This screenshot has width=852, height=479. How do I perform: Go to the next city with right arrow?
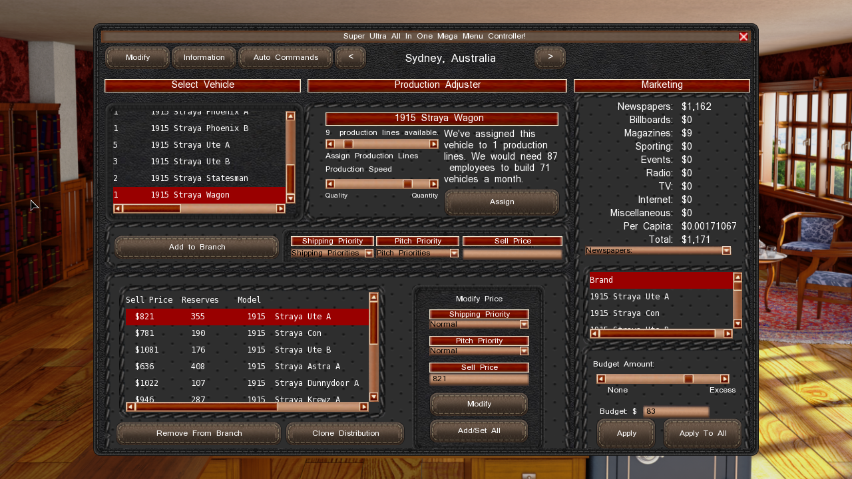tap(550, 58)
